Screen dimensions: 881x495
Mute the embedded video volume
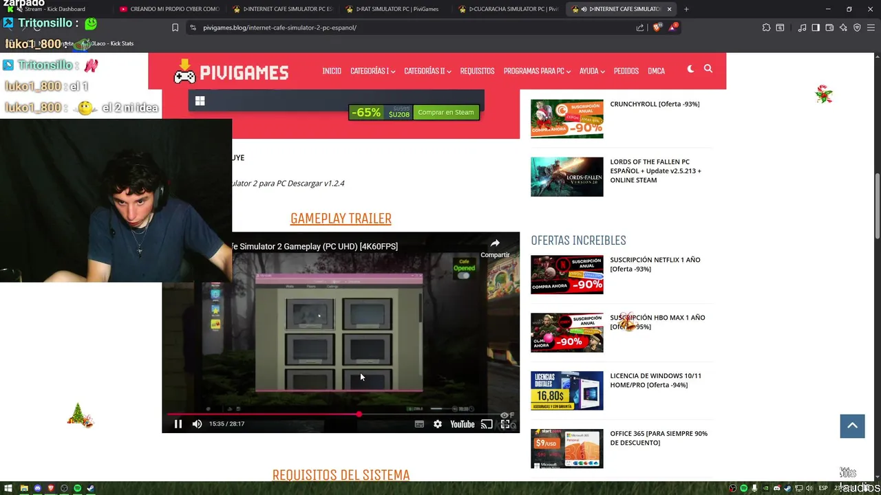point(197,424)
